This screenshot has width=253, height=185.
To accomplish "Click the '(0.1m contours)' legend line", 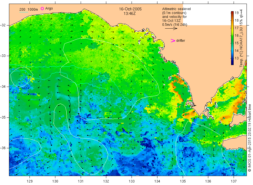I will point(174,13).
